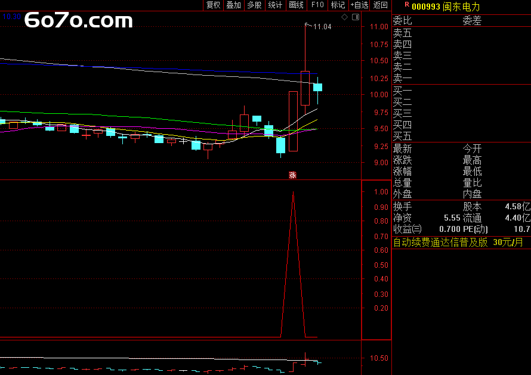Open the 自动续费通达信普及版 promotion link

(x=458, y=242)
